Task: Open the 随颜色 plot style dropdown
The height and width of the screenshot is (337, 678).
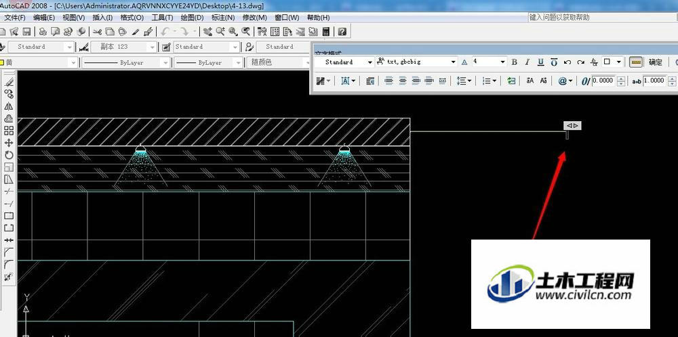Action: [307, 62]
